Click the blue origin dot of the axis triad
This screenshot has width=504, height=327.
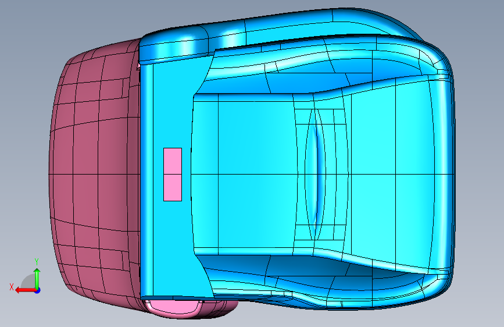coord(38,290)
